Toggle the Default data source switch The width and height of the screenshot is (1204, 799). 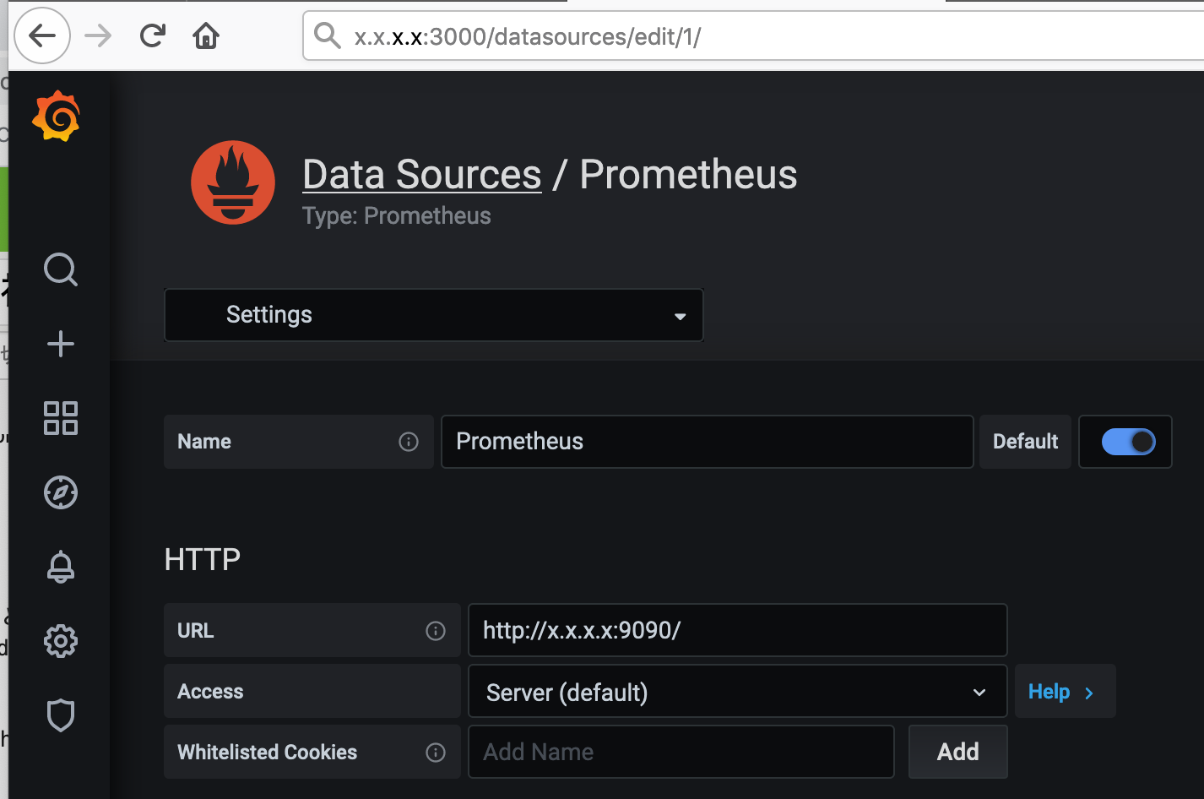click(x=1128, y=442)
